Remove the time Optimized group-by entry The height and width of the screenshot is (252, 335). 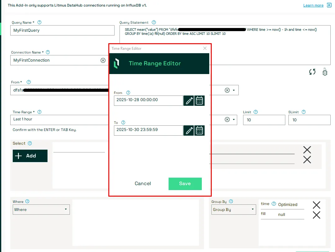coord(316,205)
